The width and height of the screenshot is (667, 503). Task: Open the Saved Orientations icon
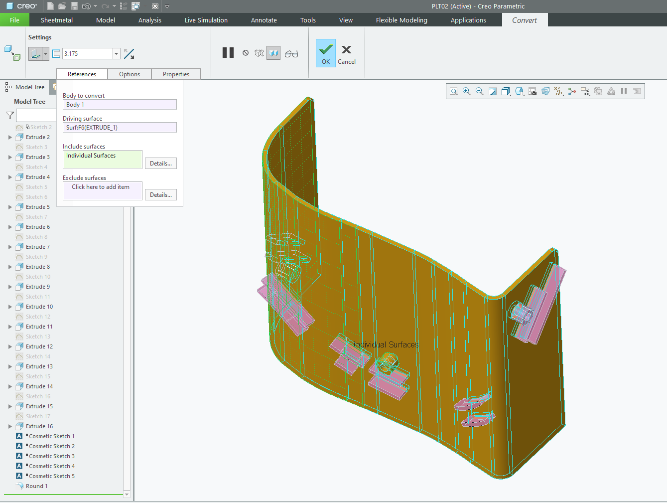coord(519,91)
